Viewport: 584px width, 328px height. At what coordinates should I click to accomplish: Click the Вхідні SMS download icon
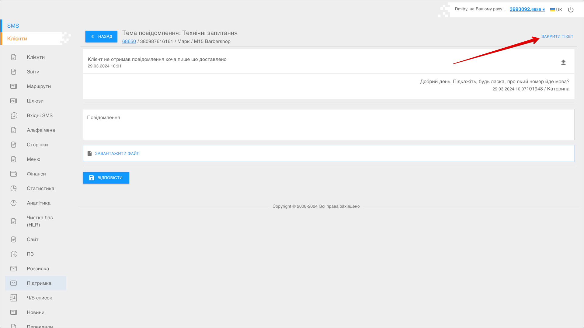[x=14, y=115]
